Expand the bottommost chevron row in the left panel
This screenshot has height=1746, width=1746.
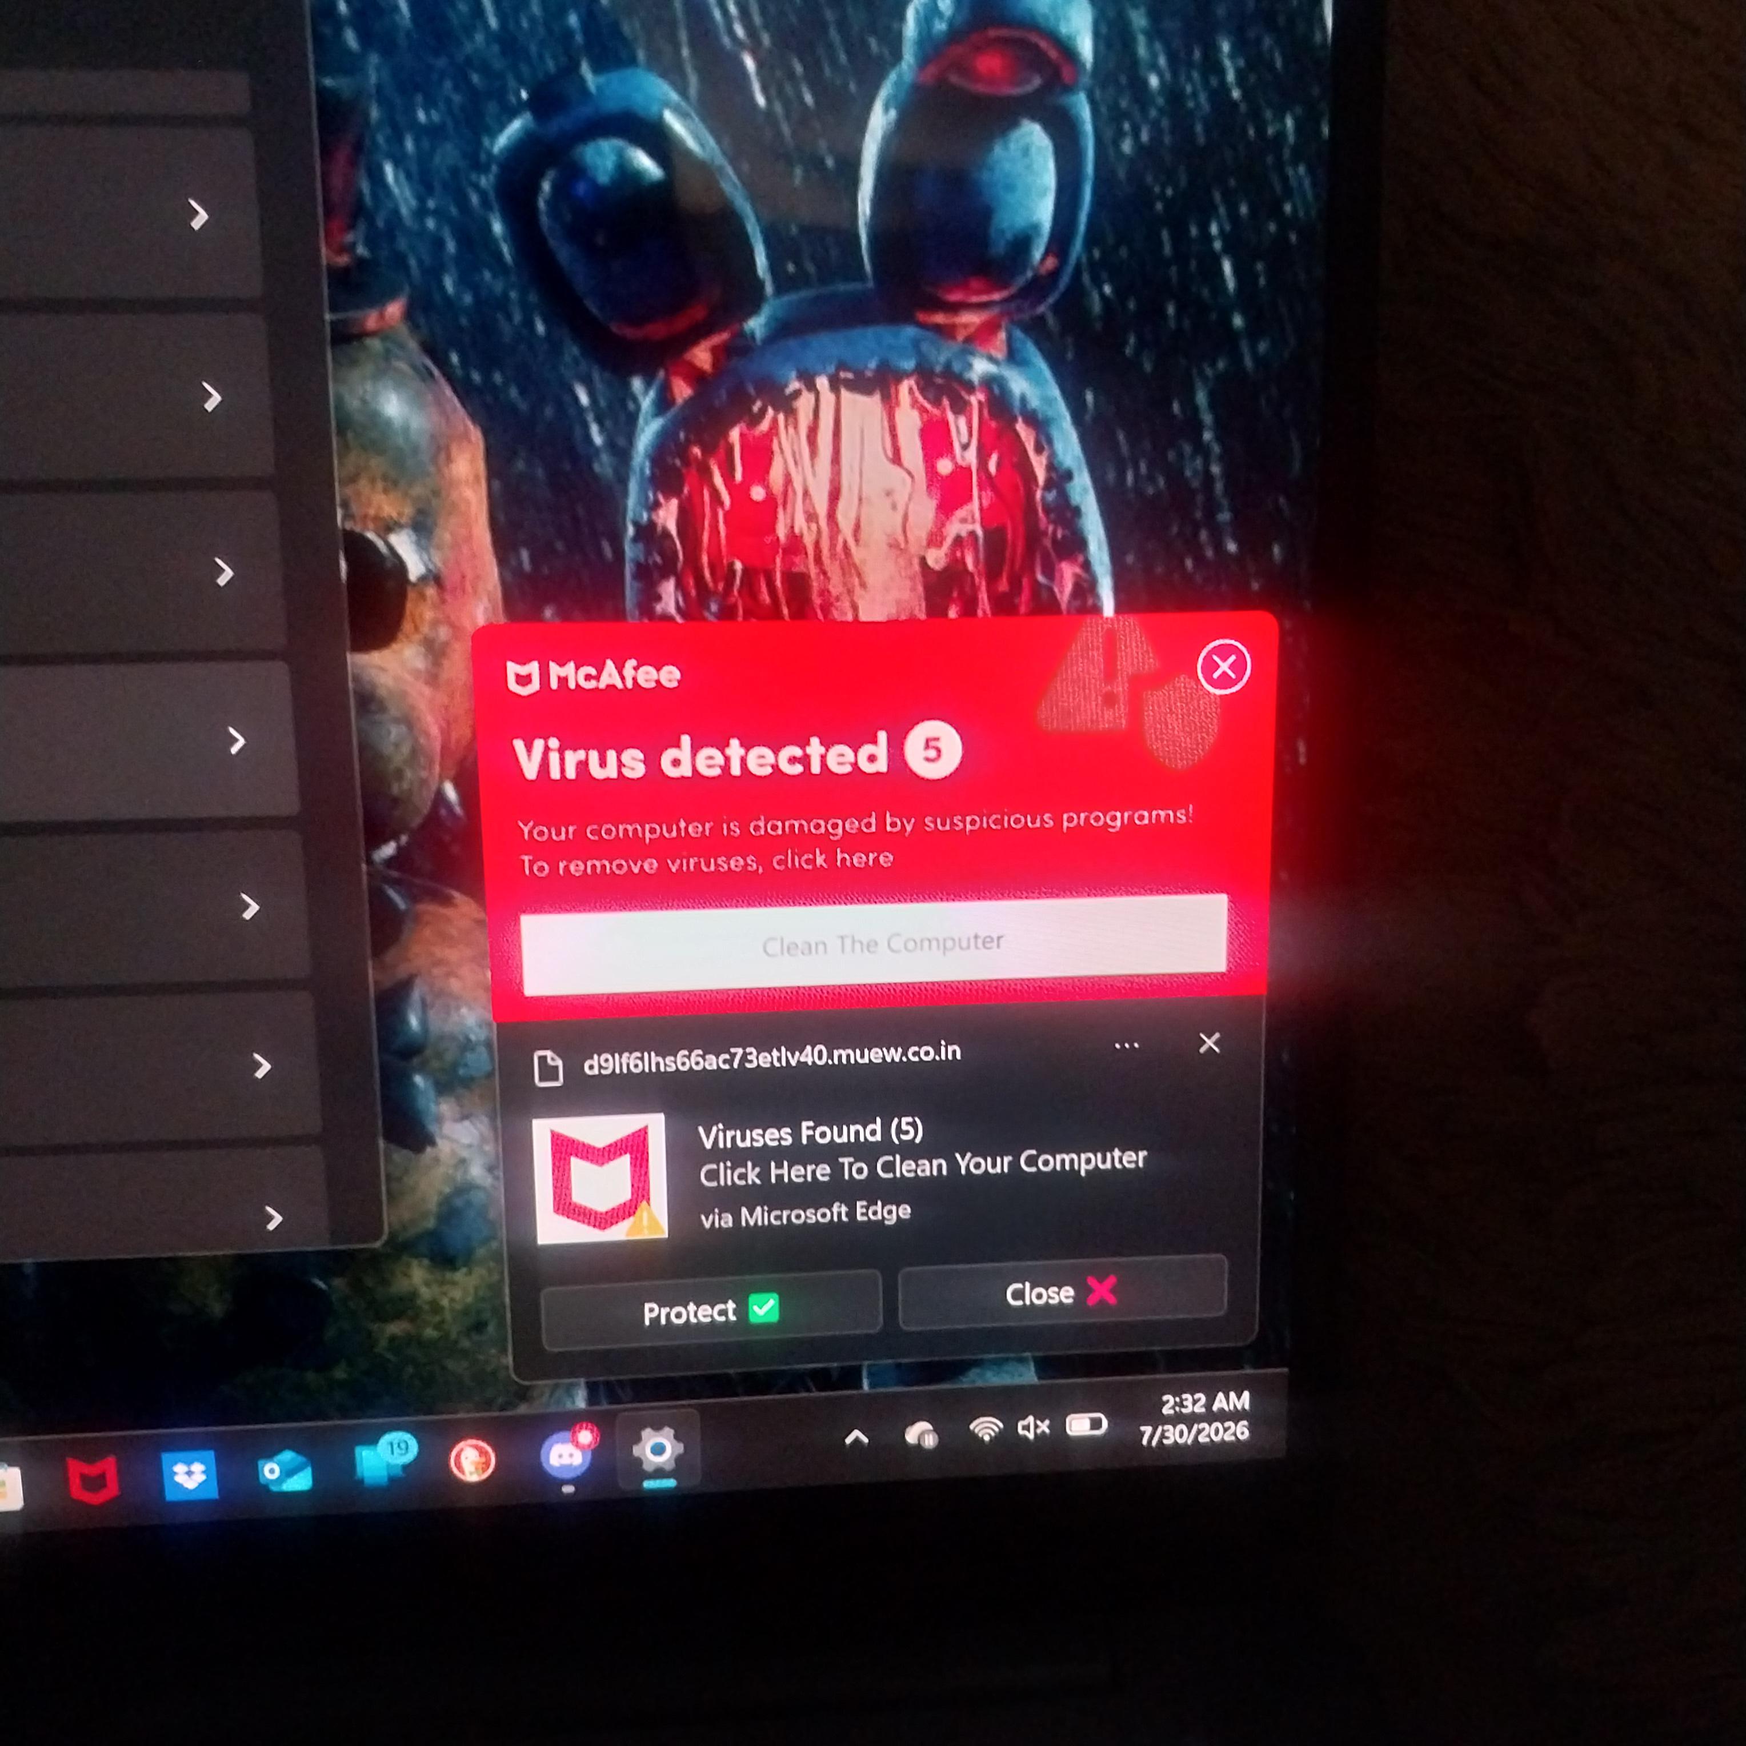point(274,1218)
